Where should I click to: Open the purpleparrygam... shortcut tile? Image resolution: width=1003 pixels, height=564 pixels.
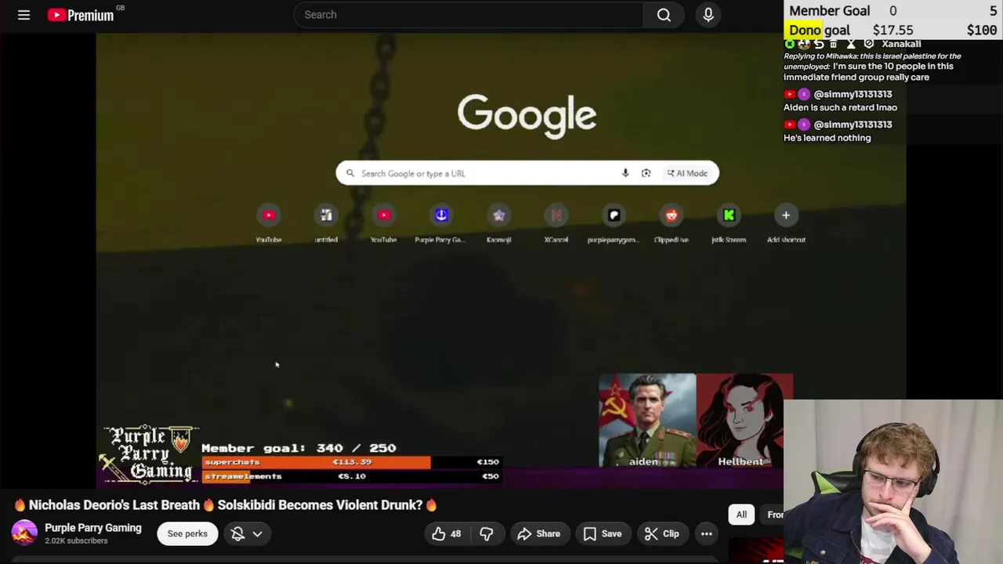tap(614, 223)
